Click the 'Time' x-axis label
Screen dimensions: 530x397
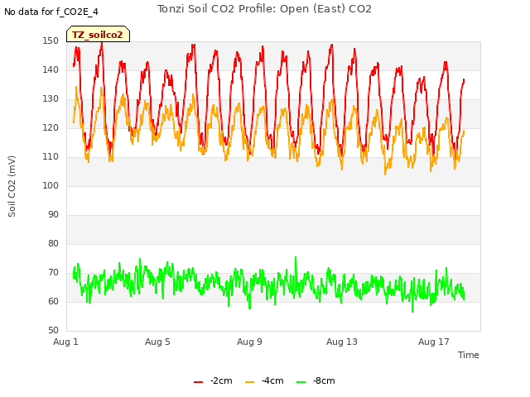(469, 355)
